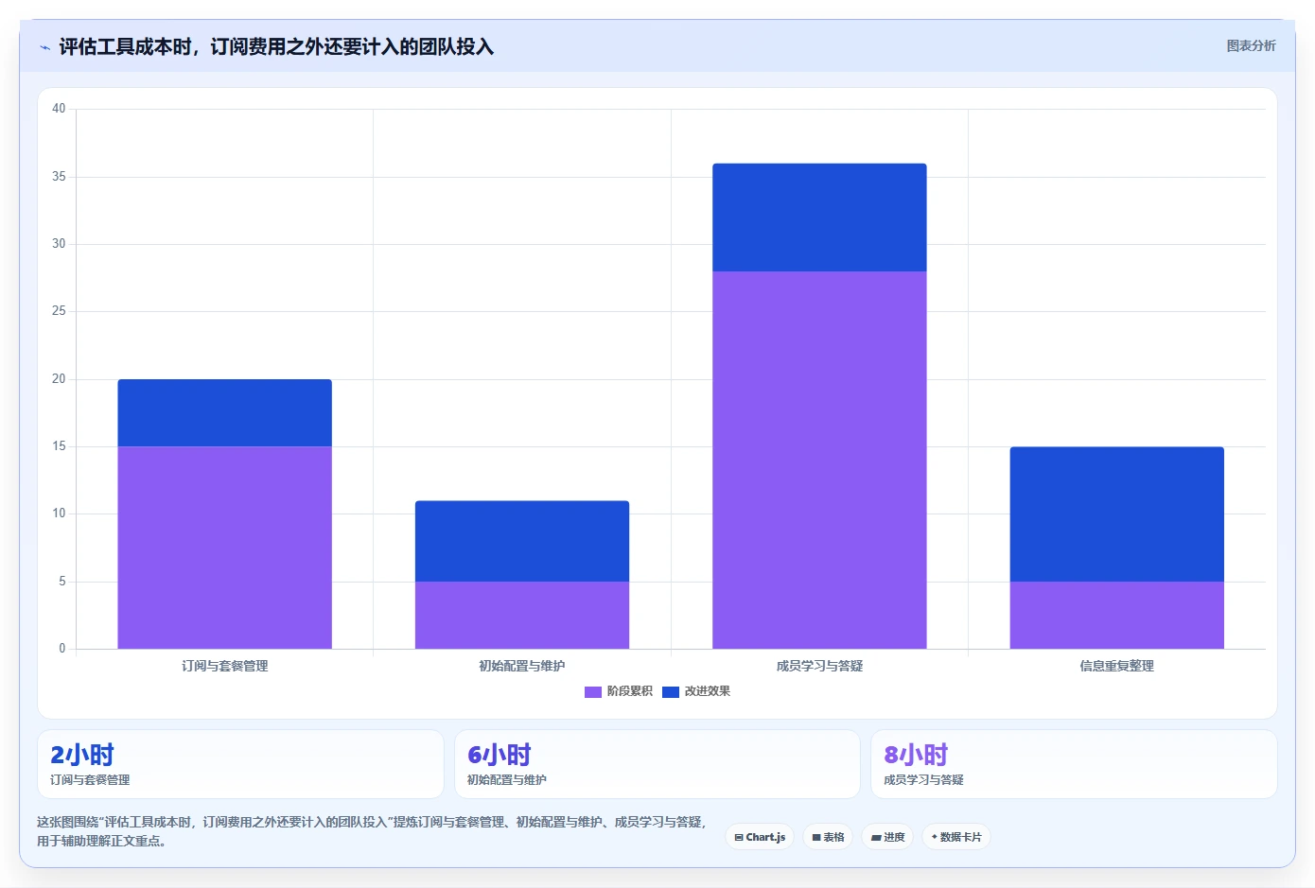The height and width of the screenshot is (888, 1315).
Task: Click the purple segment of 初始配置与维护 bar
Action: click(x=522, y=615)
